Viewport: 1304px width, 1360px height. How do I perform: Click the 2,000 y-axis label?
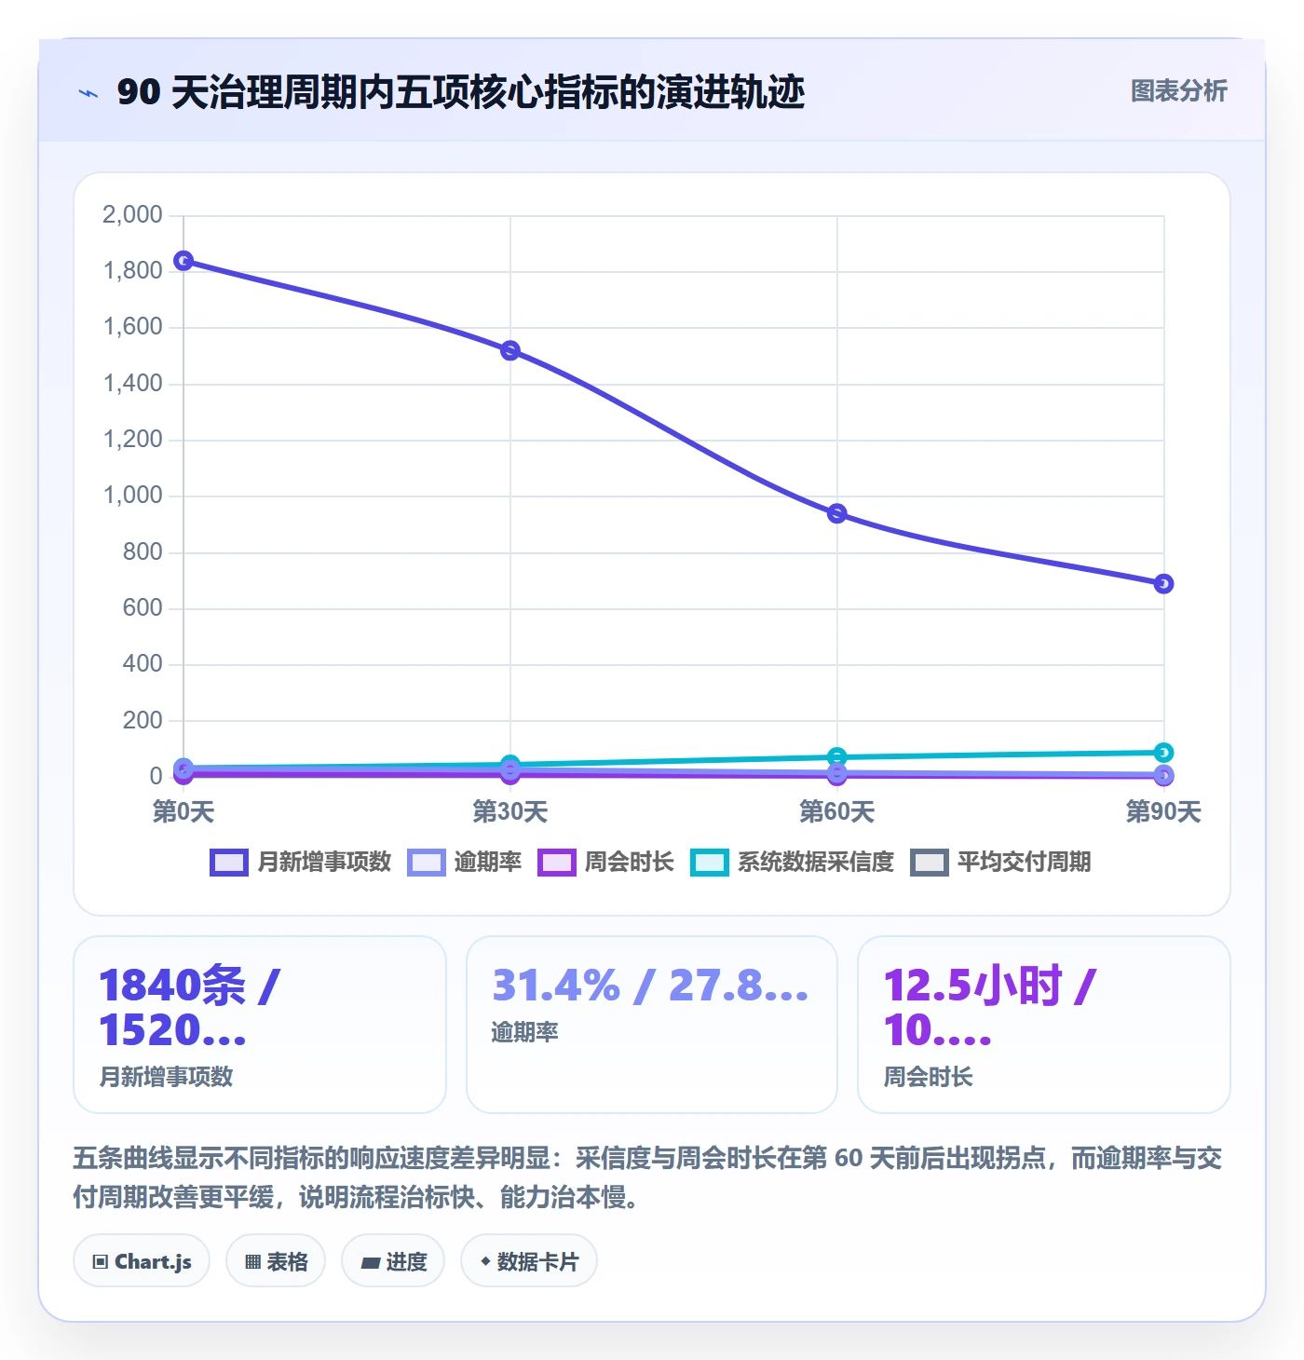tap(132, 215)
